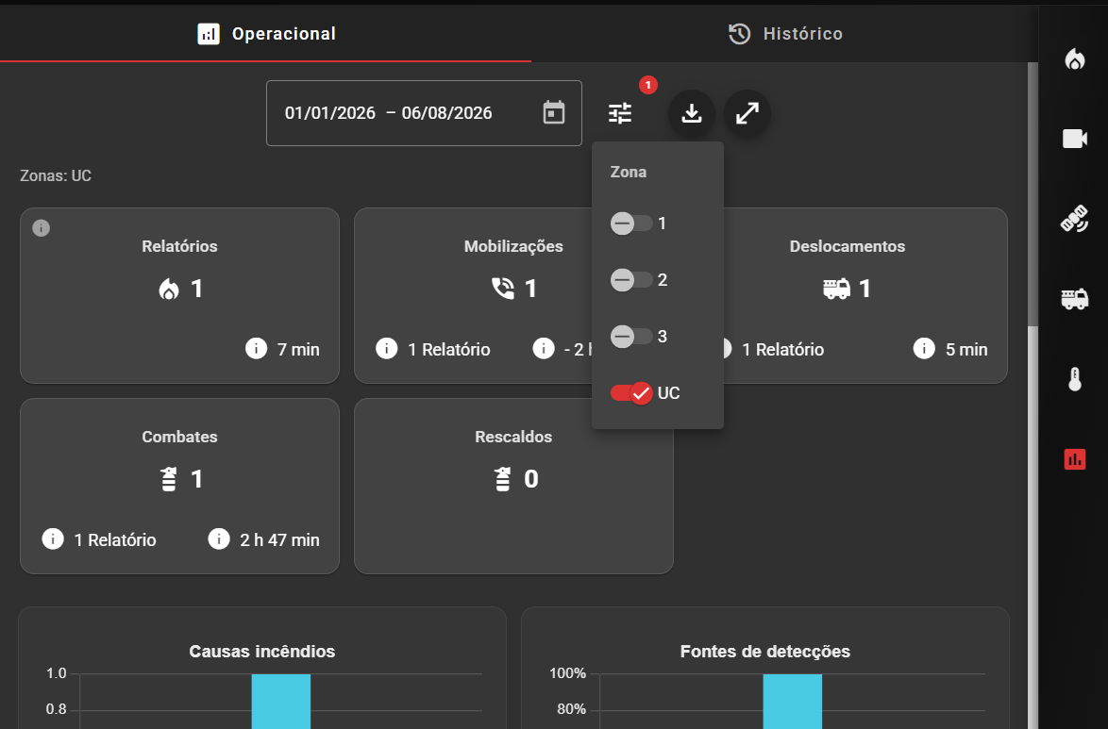Click the 'Mobilizações' card title
The width and height of the screenshot is (1108, 729).
(x=513, y=246)
